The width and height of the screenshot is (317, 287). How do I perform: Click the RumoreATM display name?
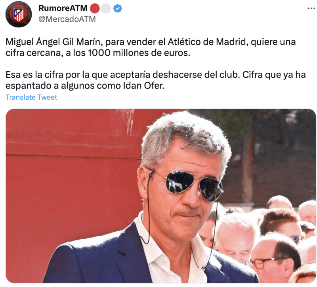click(x=63, y=8)
